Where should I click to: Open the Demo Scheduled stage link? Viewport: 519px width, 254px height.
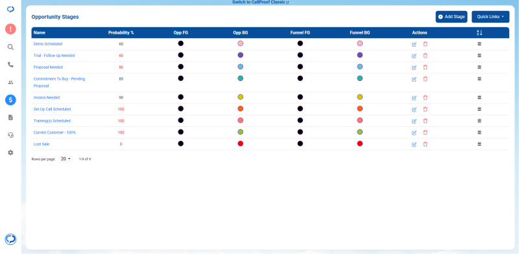pyautogui.click(x=48, y=43)
